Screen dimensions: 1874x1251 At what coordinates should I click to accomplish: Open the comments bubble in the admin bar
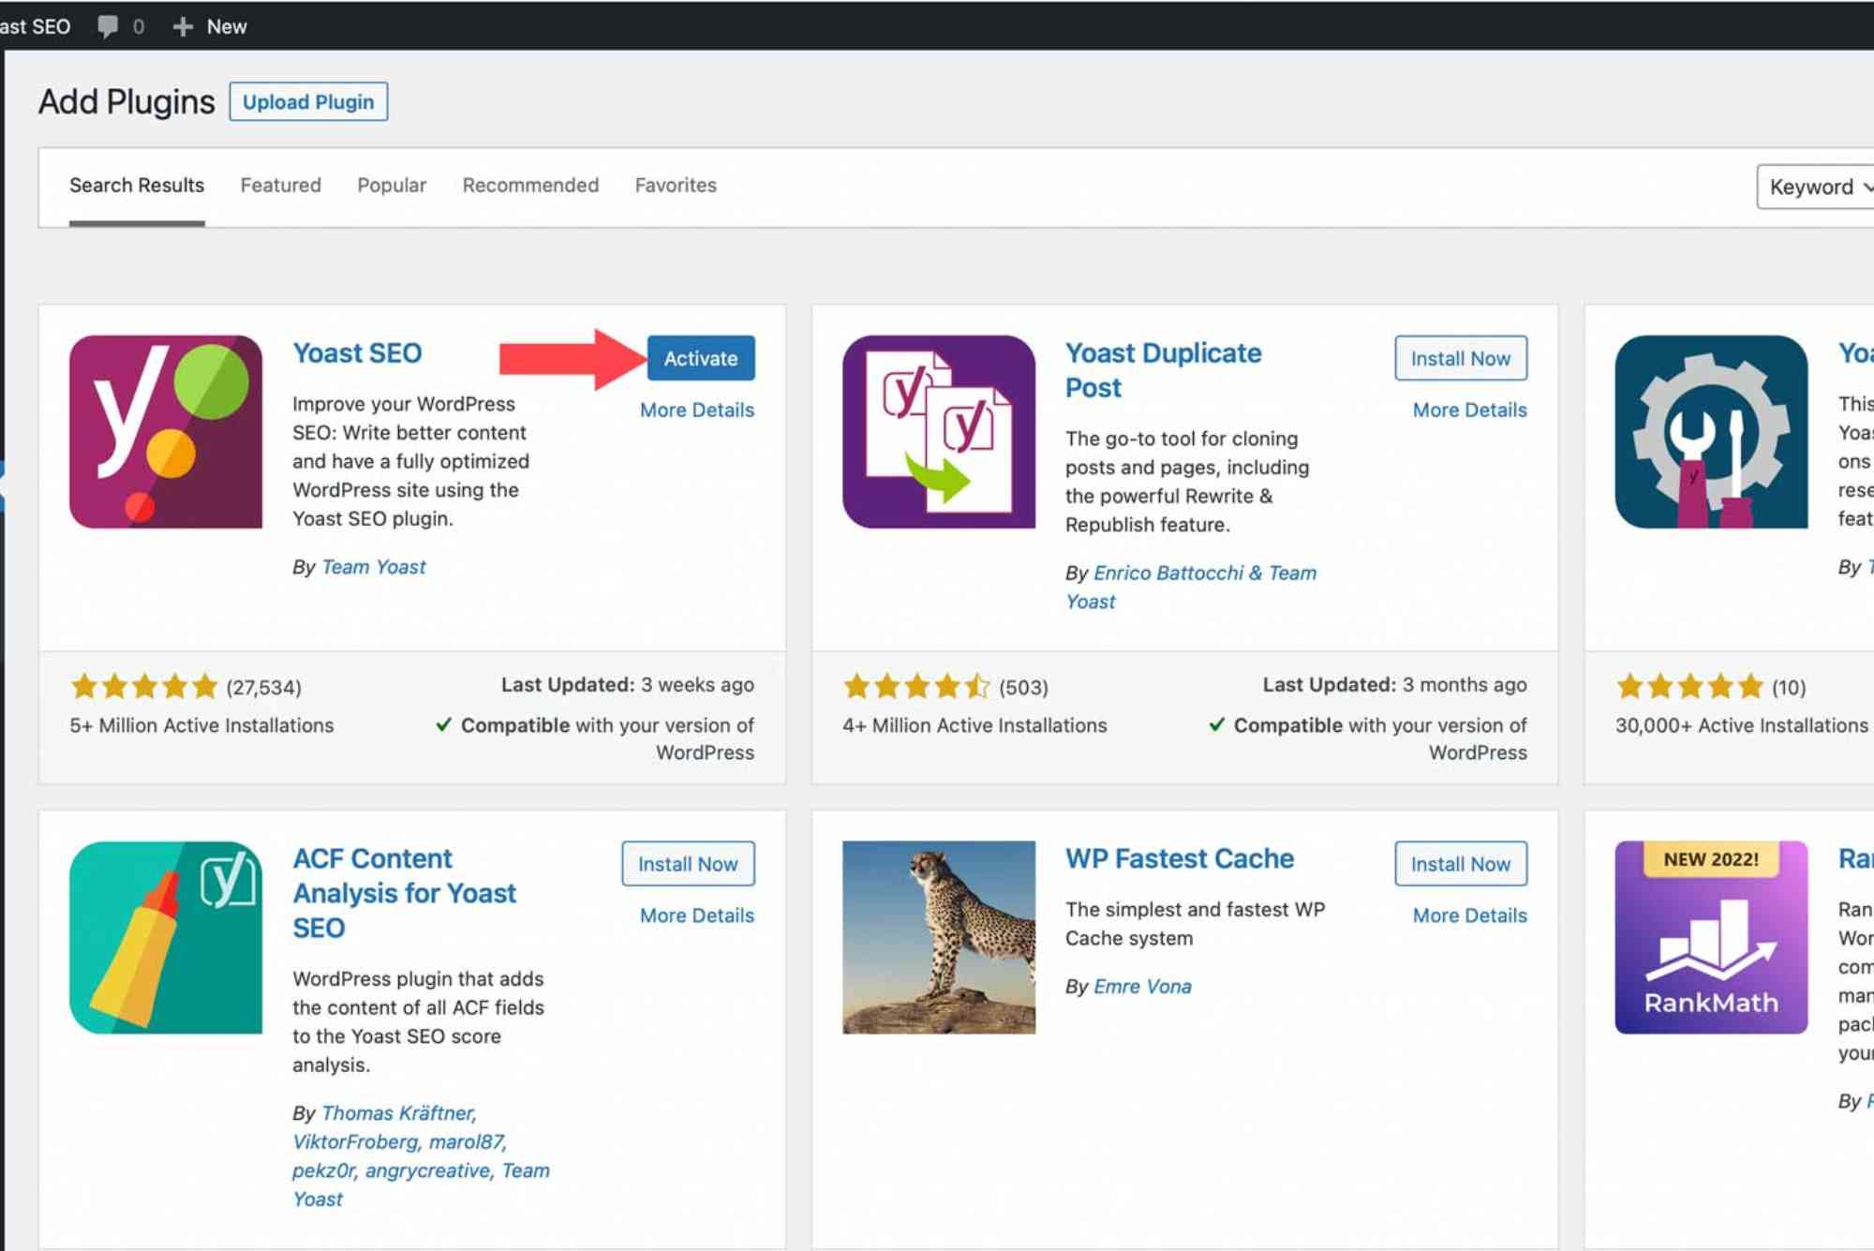click(109, 26)
